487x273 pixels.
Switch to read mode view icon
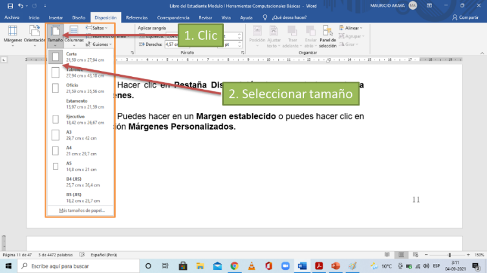387,255
